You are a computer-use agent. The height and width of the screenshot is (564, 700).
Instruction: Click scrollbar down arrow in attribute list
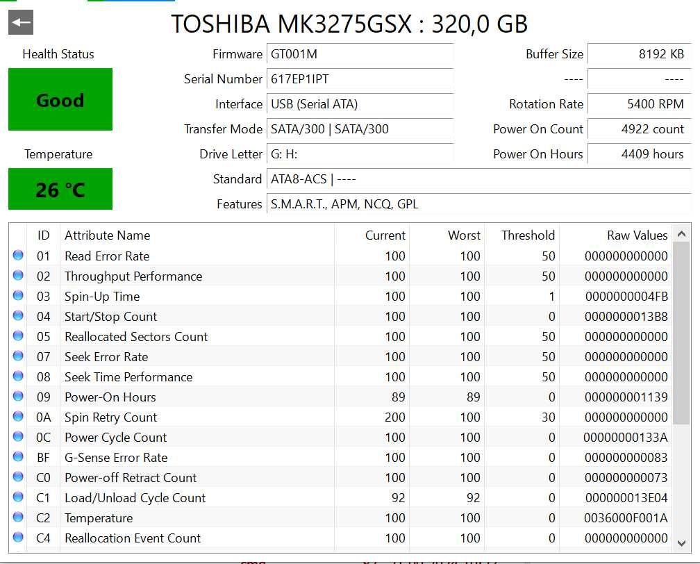click(x=681, y=543)
